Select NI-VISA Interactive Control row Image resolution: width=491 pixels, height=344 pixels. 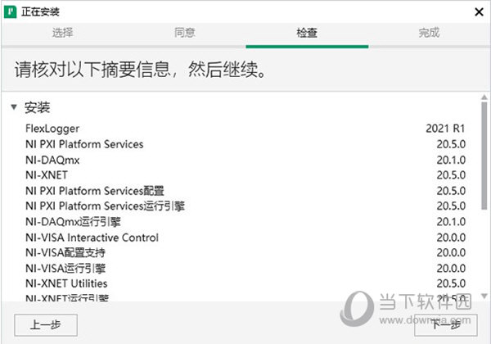(245, 238)
